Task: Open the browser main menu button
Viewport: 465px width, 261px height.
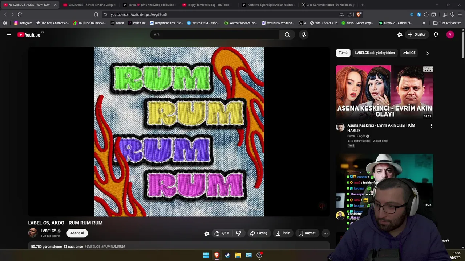Action: point(460,14)
